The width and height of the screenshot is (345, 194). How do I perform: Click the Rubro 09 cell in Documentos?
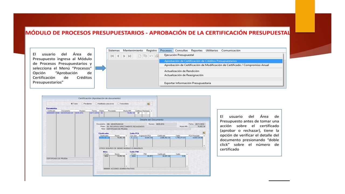(x=102, y=113)
